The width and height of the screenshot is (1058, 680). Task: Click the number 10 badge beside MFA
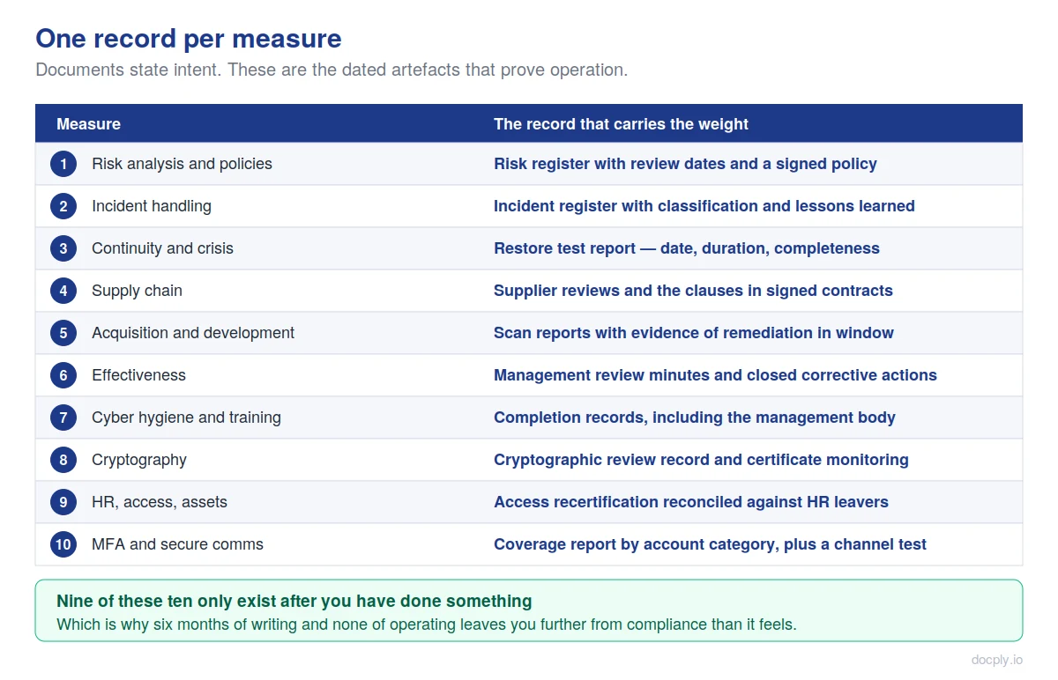click(63, 544)
